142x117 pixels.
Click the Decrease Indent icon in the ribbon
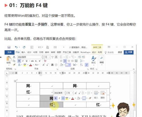80,57
